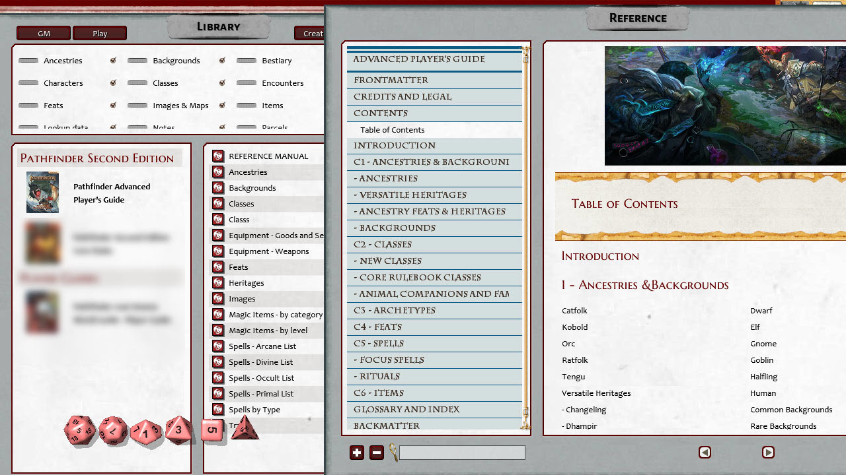Expand the C3 - Archetypes chapter

coord(394,310)
